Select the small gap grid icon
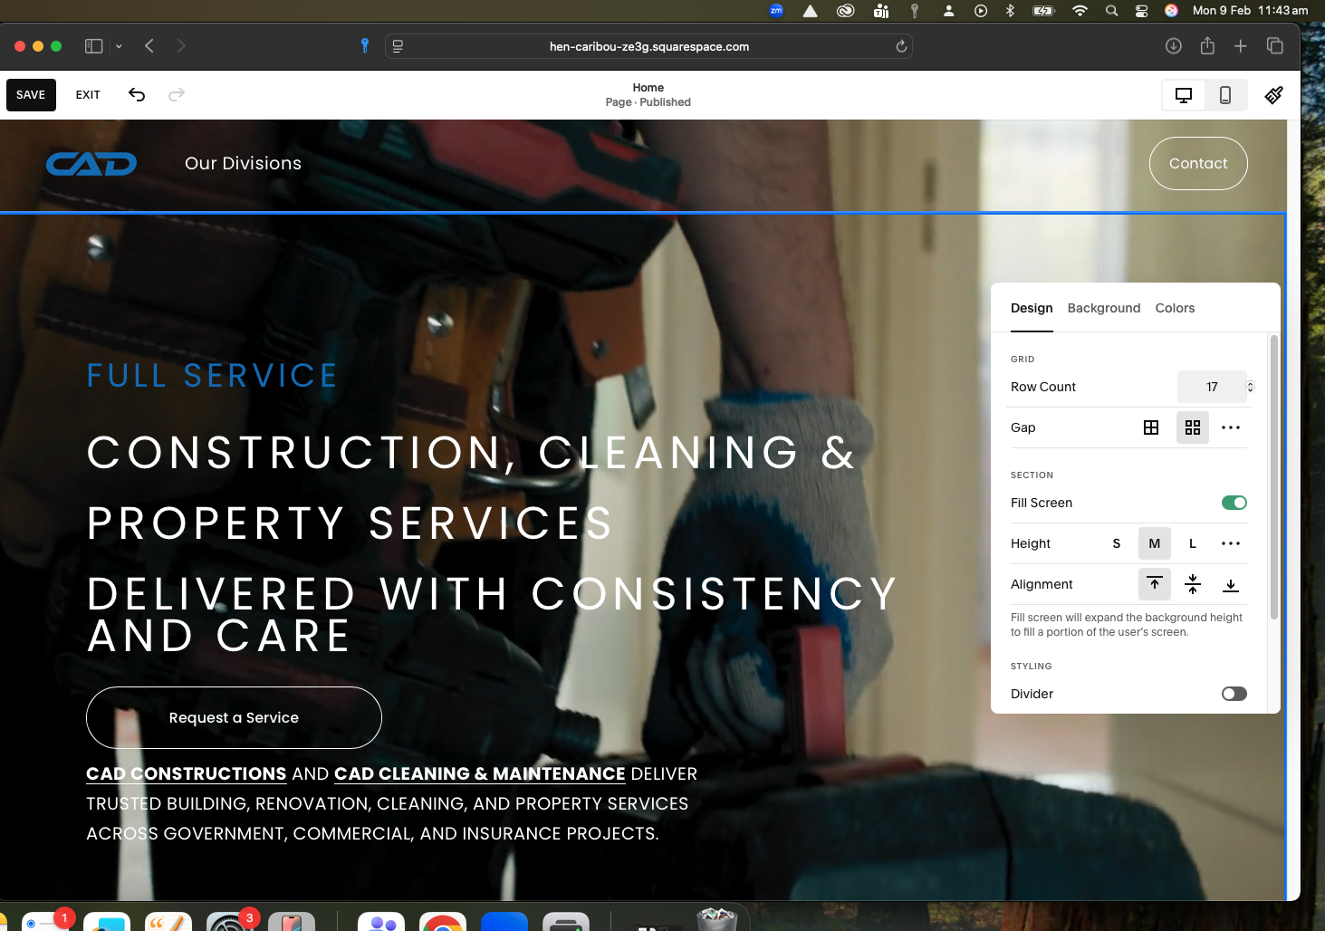 1151,427
